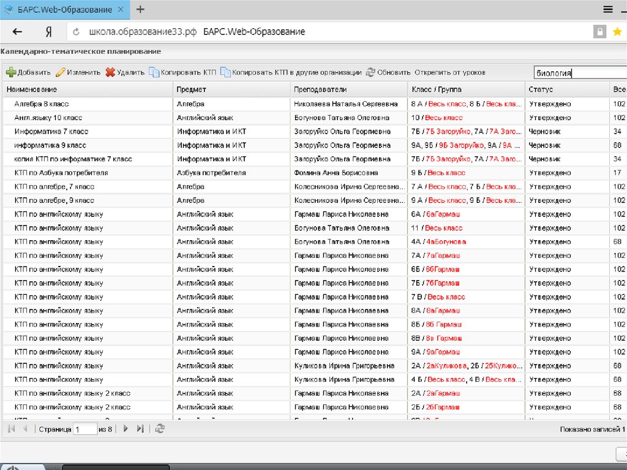Click the Обновить refresh icon in toolbar
The width and height of the screenshot is (627, 470).
pos(370,72)
